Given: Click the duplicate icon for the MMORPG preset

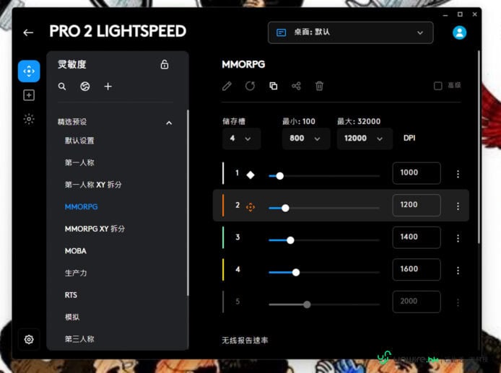Looking at the screenshot, I should [x=274, y=86].
